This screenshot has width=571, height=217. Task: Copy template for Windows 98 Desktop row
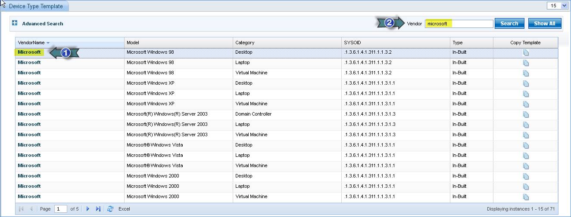(525, 52)
